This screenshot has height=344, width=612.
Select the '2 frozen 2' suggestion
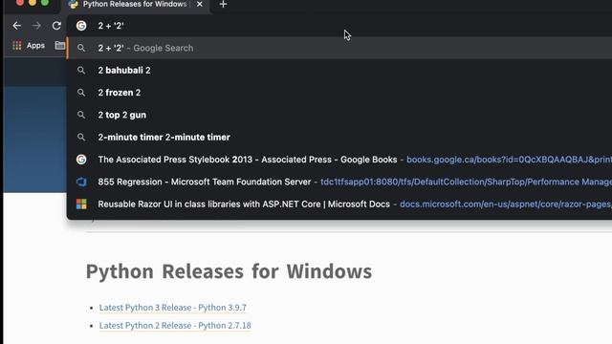339,93
